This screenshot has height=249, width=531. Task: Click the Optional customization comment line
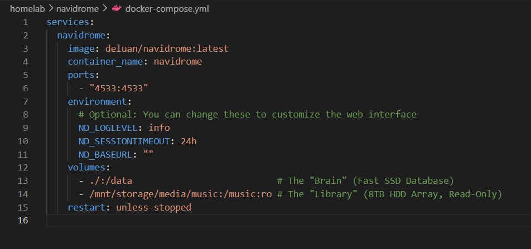pos(248,115)
